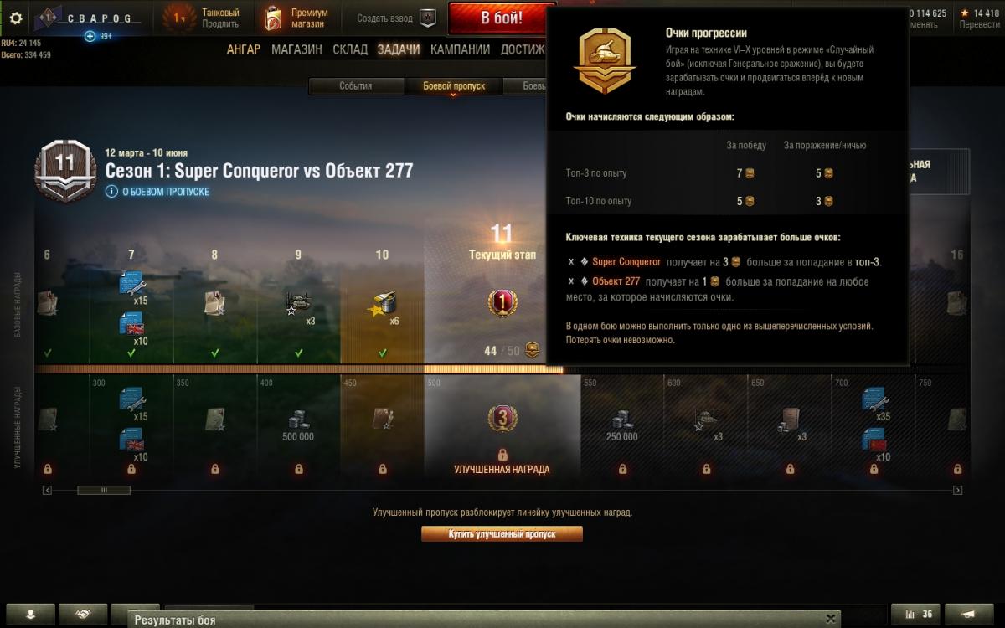Open the contacts person icon in the bottom bar
Image resolution: width=1005 pixels, height=628 pixels.
click(x=30, y=614)
